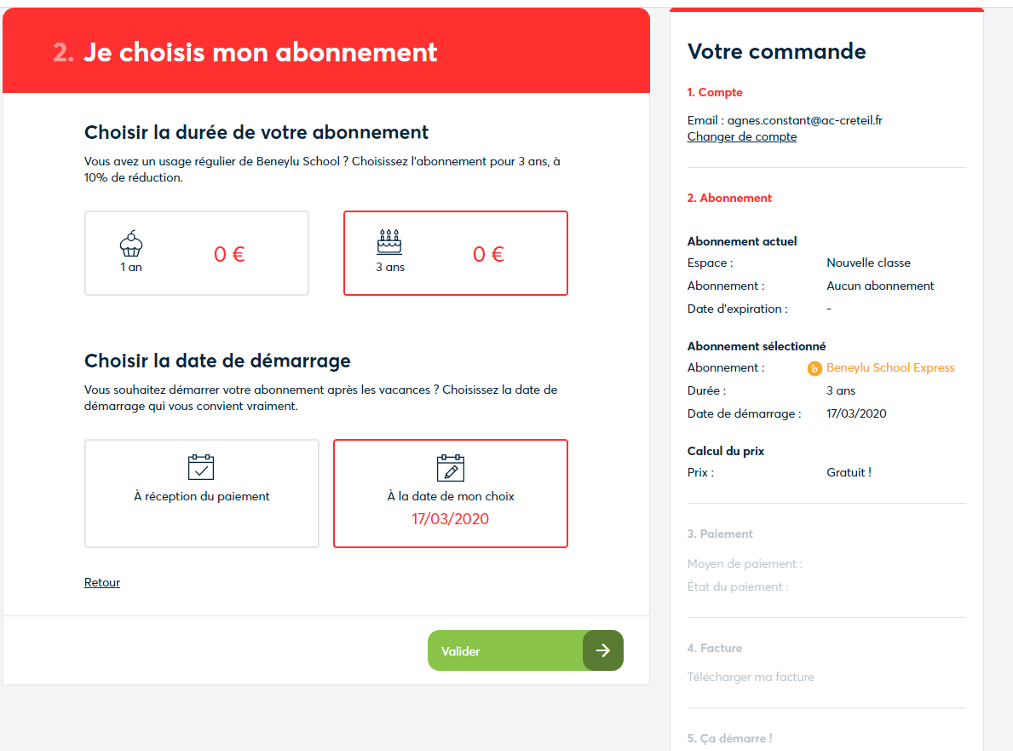Go to step '1. Compte' in order summary
The height and width of the screenshot is (751, 1013).
715,93
